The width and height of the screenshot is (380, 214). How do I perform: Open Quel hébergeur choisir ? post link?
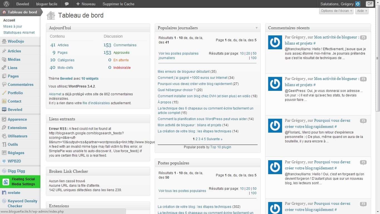pos(177,90)
